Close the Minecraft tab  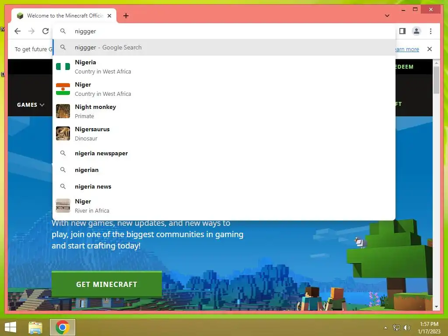point(109,16)
